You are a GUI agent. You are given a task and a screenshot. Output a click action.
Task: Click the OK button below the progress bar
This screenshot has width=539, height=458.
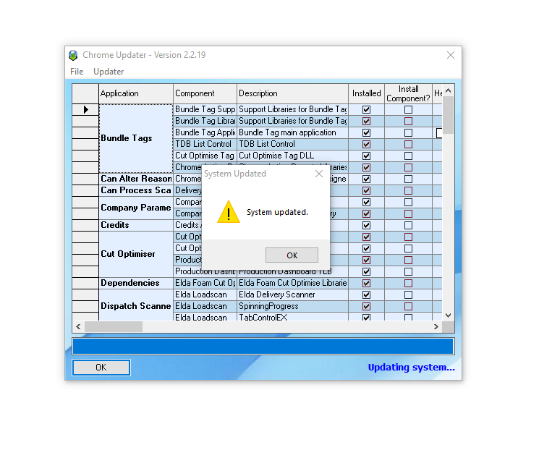pyautogui.click(x=101, y=368)
